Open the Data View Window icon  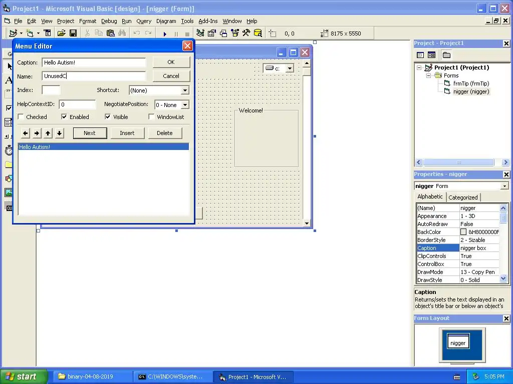point(258,33)
